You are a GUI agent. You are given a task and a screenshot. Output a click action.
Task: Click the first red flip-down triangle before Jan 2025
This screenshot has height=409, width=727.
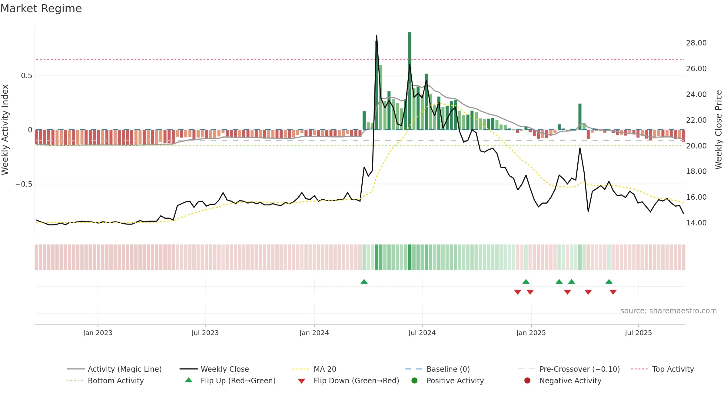pos(518,292)
